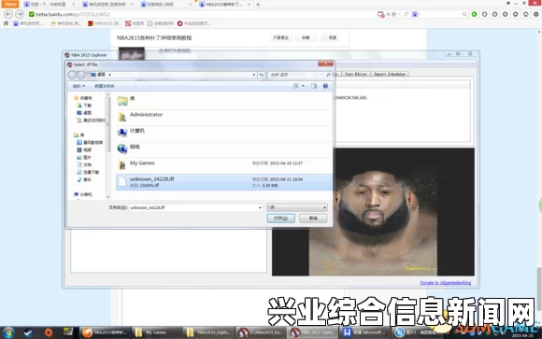Image resolution: width=542 pixels, height=339 pixels.
Task: Expand the filename combo box arrow
Action: (x=260, y=207)
